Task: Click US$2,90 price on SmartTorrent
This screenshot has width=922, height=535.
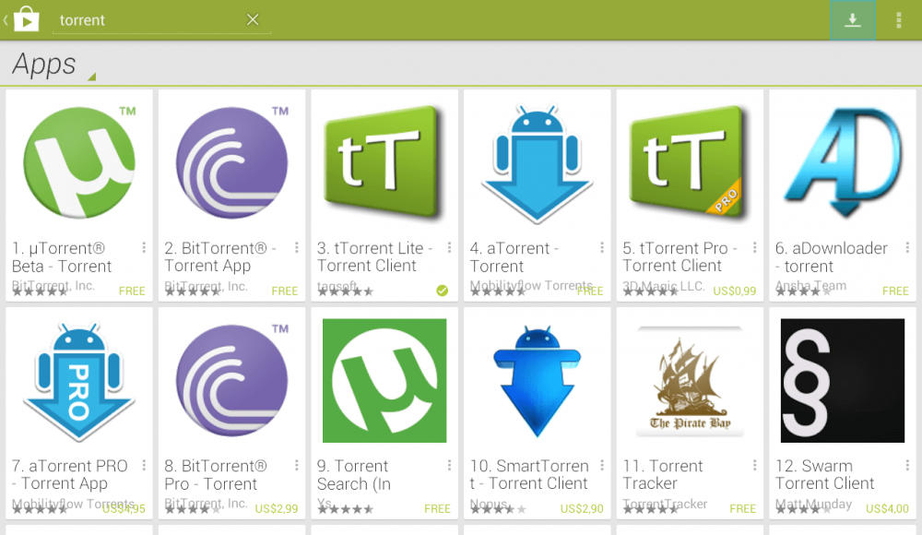Action: [x=582, y=508]
